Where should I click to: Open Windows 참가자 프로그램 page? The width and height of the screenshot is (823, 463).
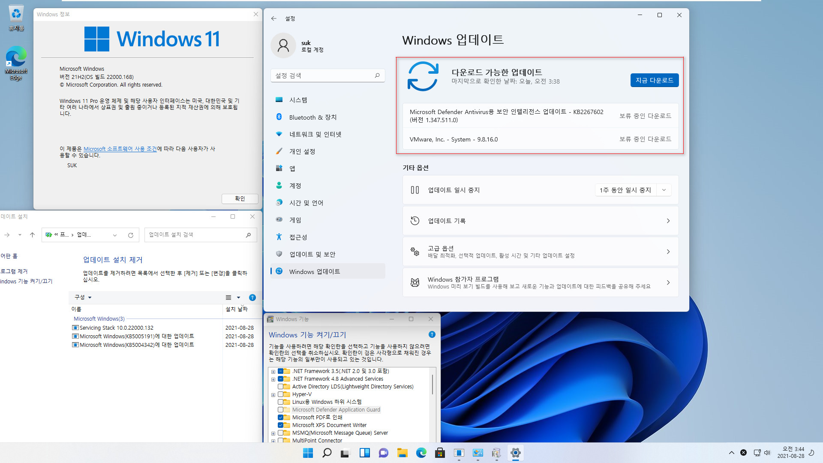pos(541,283)
